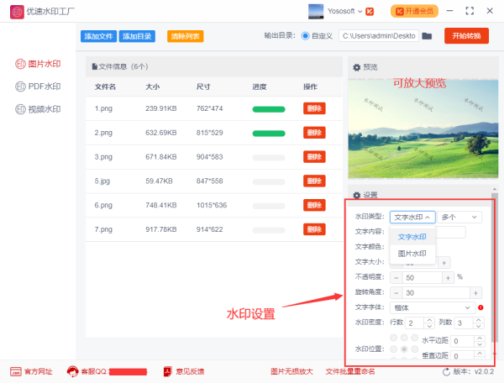The width and height of the screenshot is (504, 383).
Task: Click the 客服QQ customer service icon
Action: click(73, 371)
